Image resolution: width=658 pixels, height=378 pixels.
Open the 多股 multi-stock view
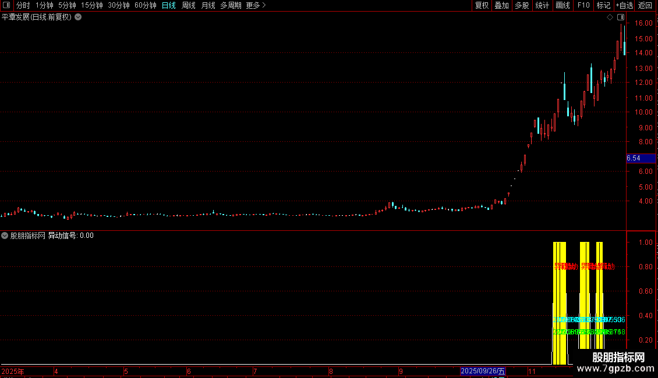click(522, 5)
